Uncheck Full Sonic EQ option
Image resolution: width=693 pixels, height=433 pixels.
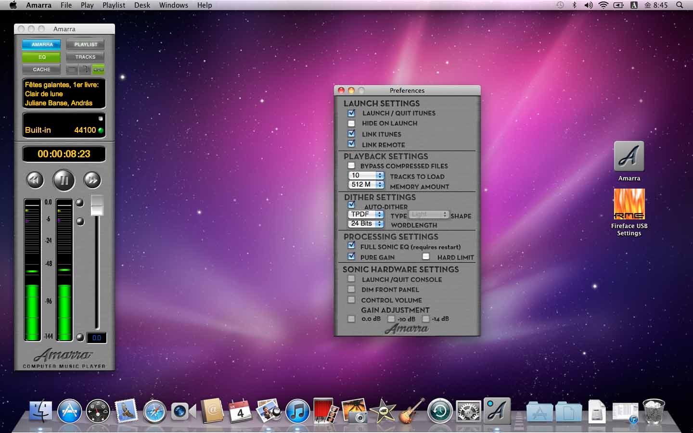pos(351,246)
